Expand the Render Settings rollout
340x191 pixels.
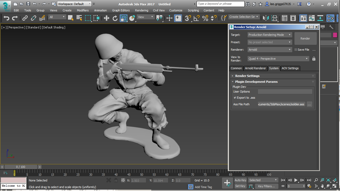point(247,76)
